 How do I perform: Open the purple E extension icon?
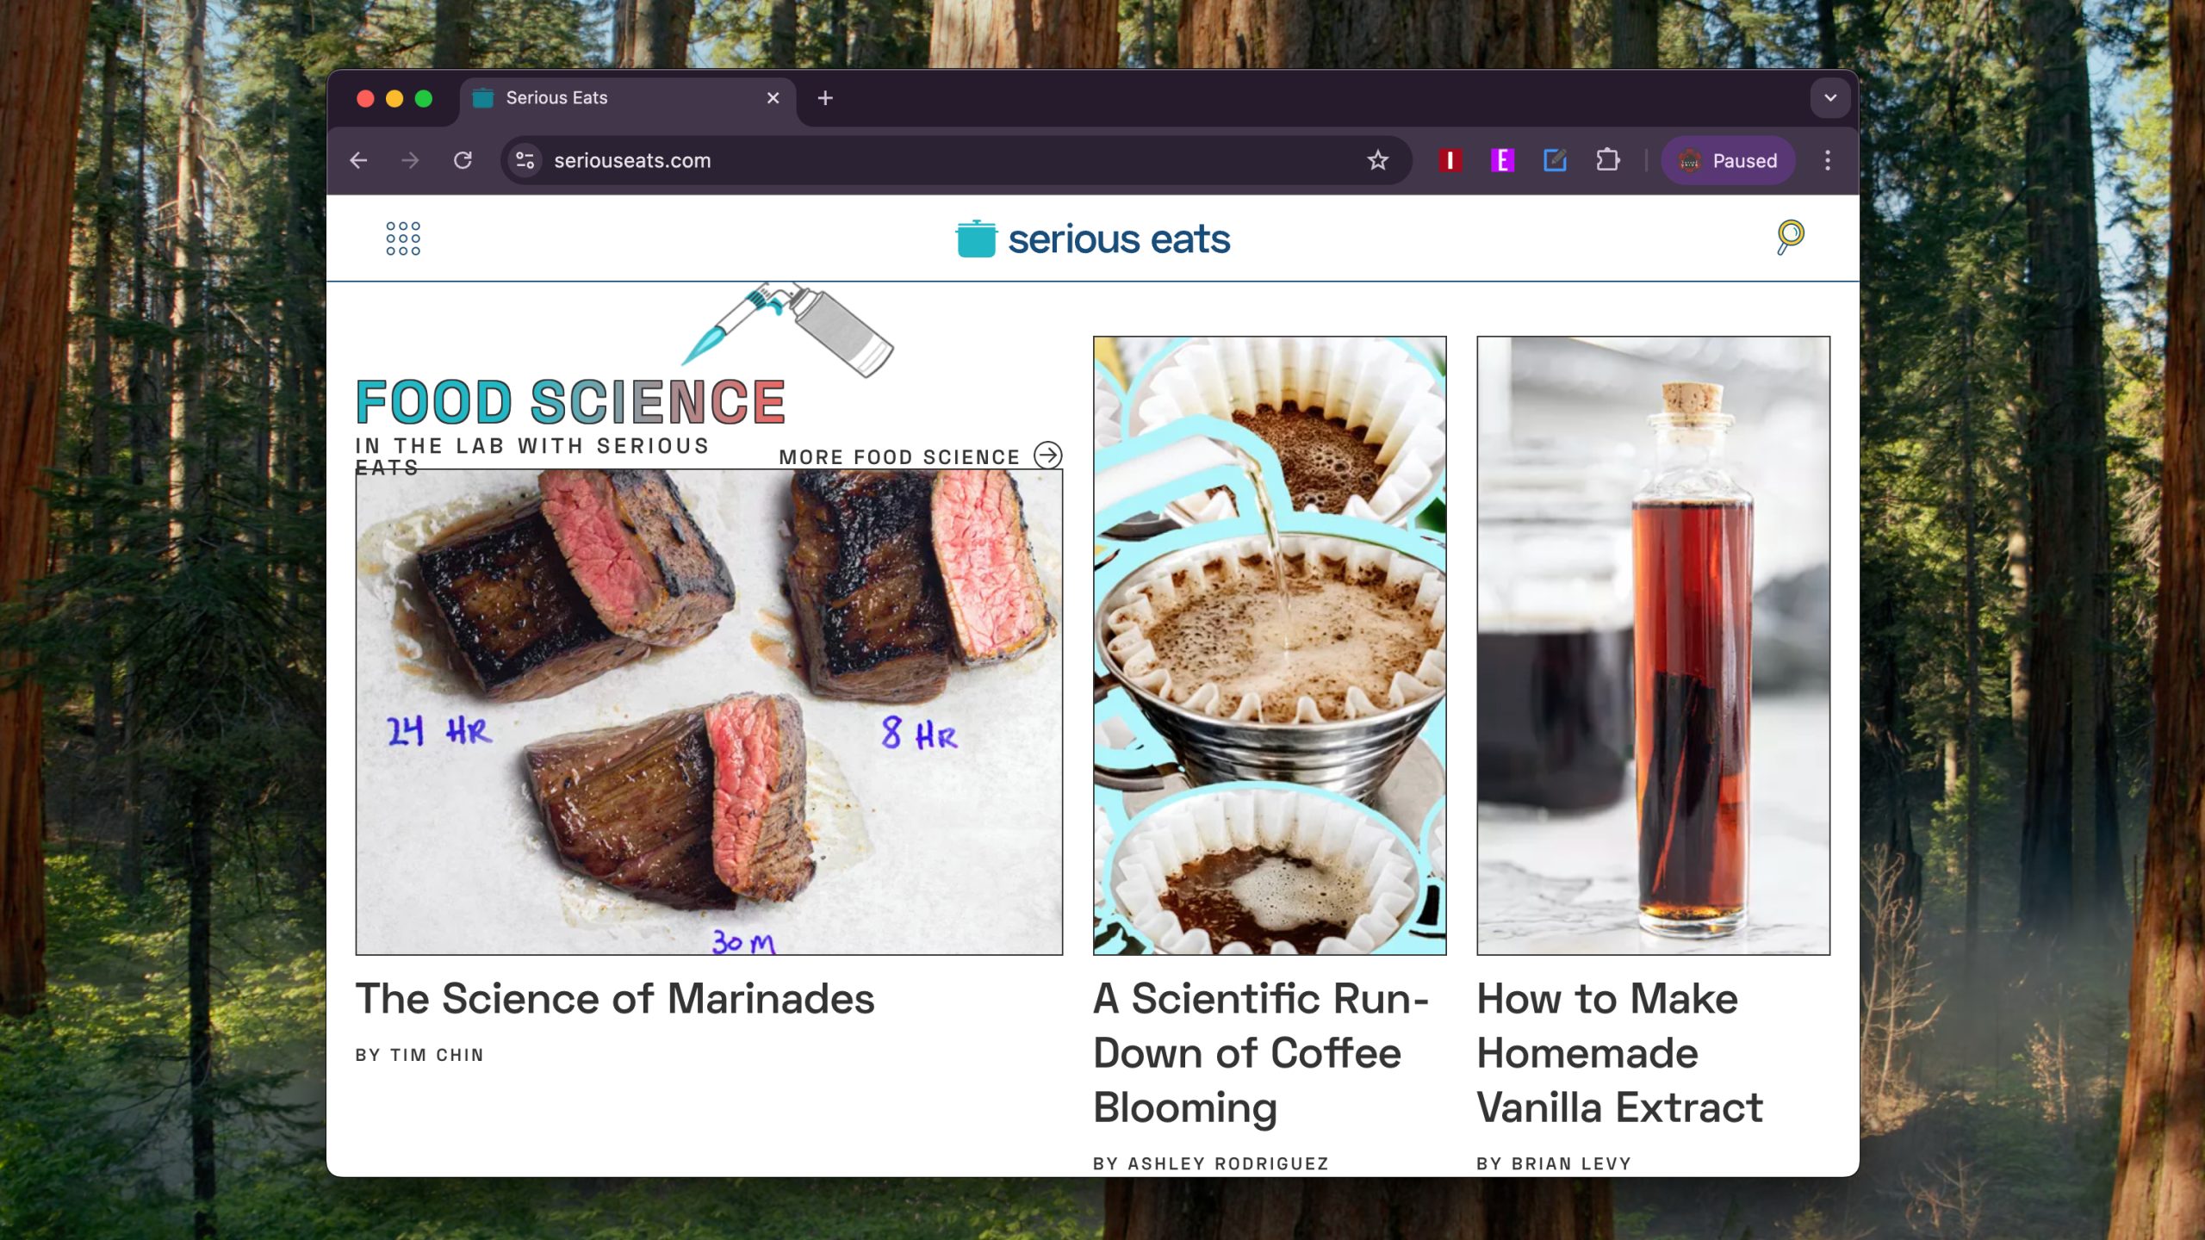pos(1502,160)
